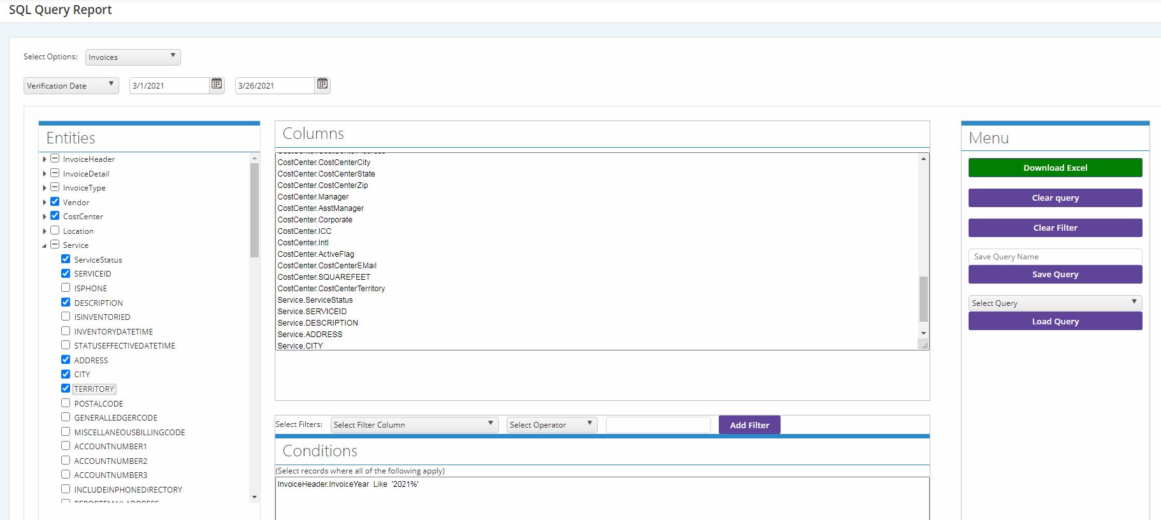Image resolution: width=1161 pixels, height=520 pixels.
Task: Expand the InvoiceHeader tree node
Action: pos(44,159)
